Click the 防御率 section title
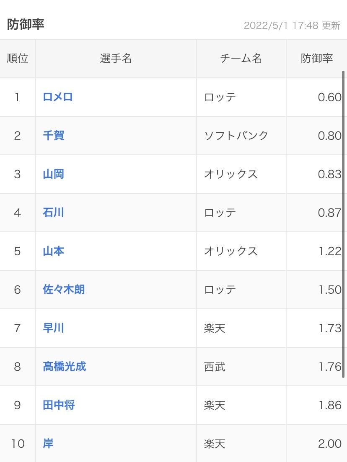347x462 pixels. [26, 24]
